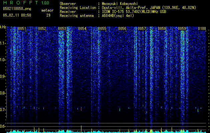This screenshot has width=210, height=133.
Task: Select the 0.6 kHz axis label
Action: 2,126
